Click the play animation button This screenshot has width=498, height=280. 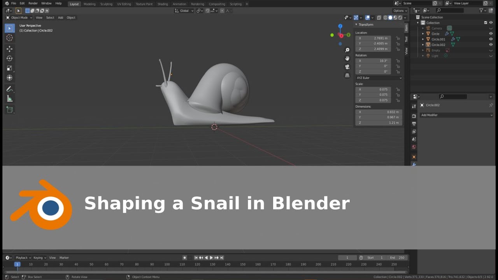point(211,258)
